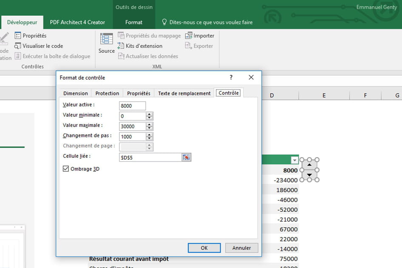Increase Changement de pas with up arrow
Image resolution: width=402 pixels, height=268 pixels.
[149, 135]
